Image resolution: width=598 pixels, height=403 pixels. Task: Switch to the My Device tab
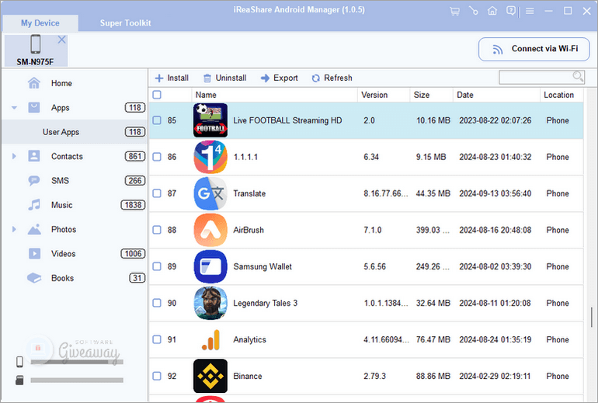click(40, 23)
